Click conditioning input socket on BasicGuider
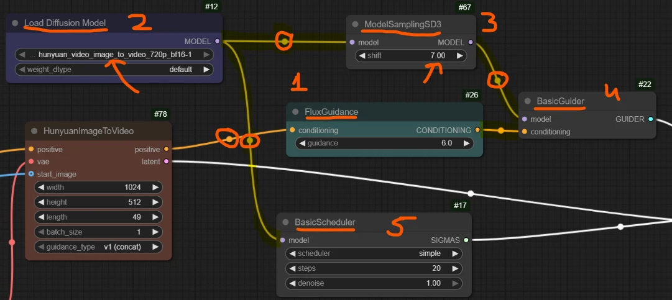 tap(525, 132)
